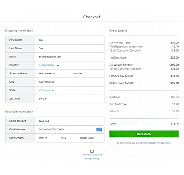Open the Square Privacy Policy link
Viewport: 184px width, 175px height.
click(x=160, y=143)
